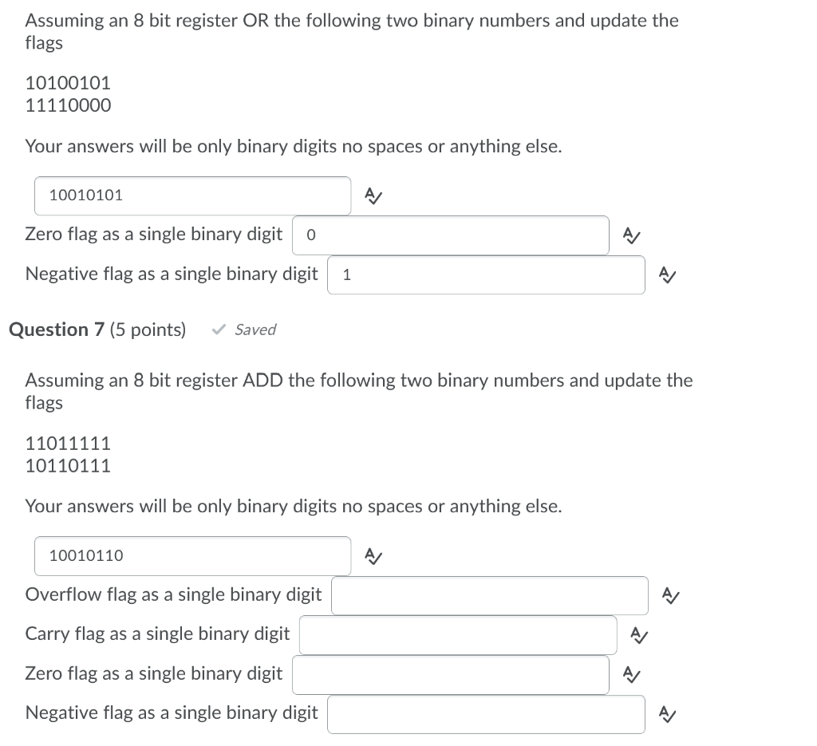Check spelling of the first Negative flag answer
Screen dimensions: 817x746
coord(667,274)
